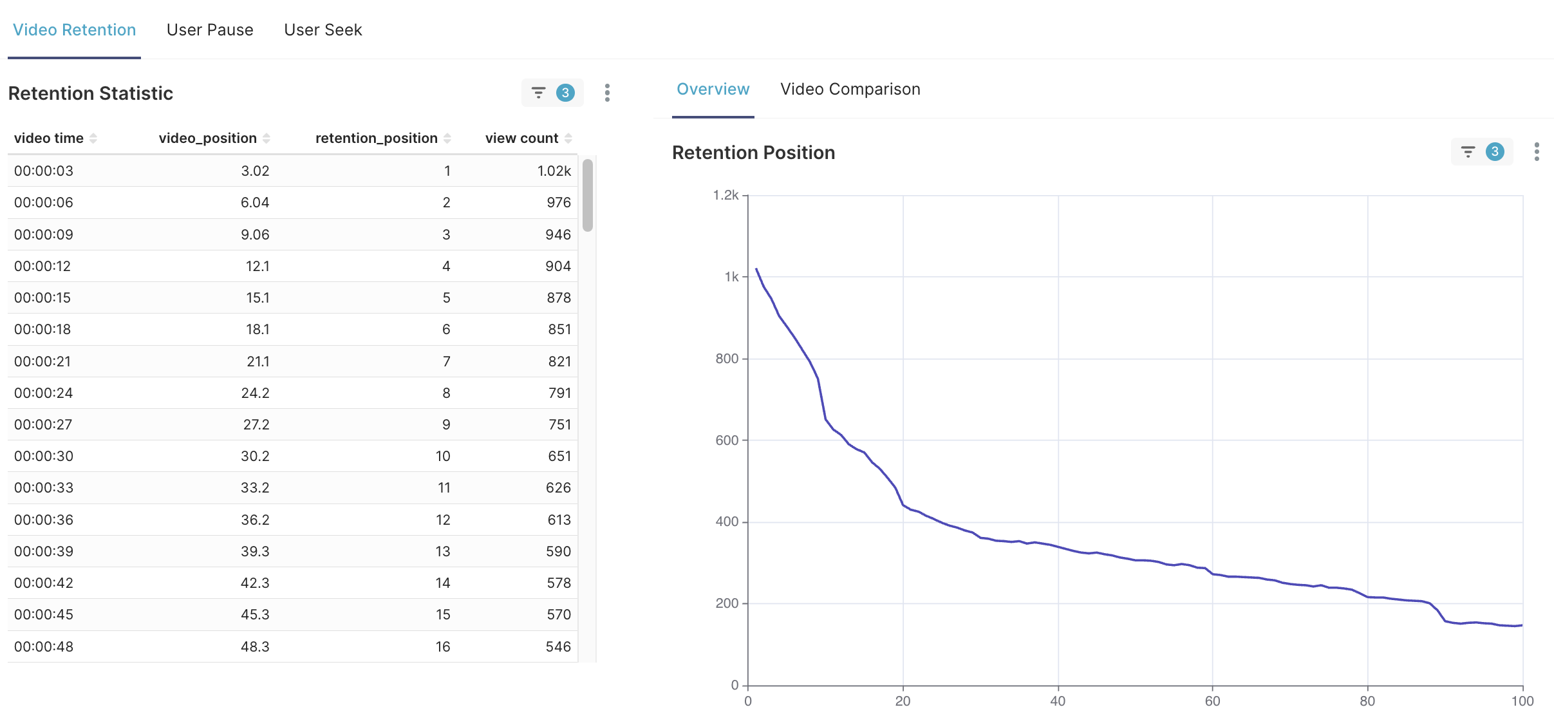Screen dimensions: 1554x725
Task: Click the video time column header label
Action: click(x=49, y=138)
